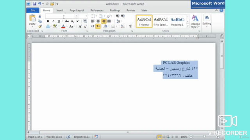
Task: Decrease indent of the paragraph
Action: tap(118, 16)
